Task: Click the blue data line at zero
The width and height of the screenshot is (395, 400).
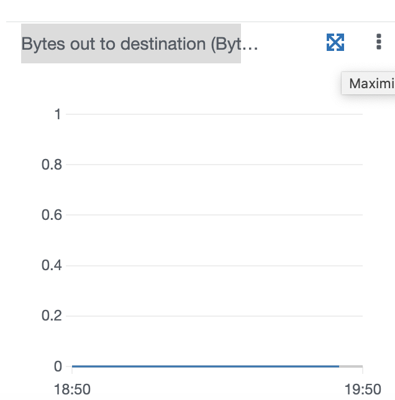Action: 206,366
